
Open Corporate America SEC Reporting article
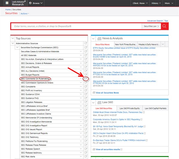[x=116, y=120]
